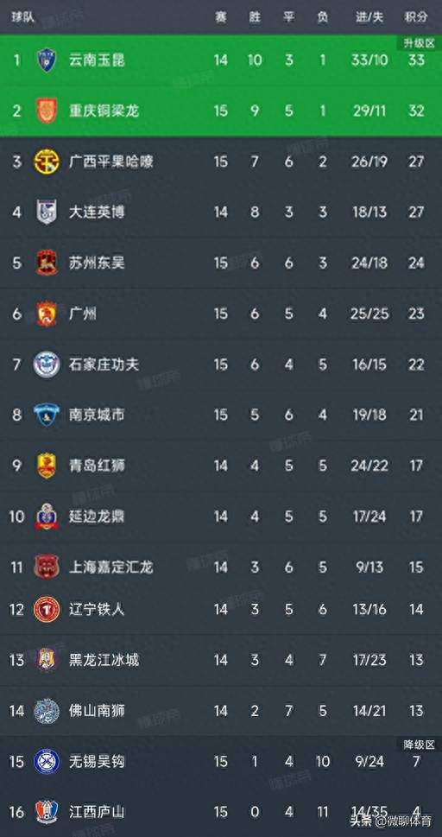Open the 南京城市 blue team logo

point(47,415)
